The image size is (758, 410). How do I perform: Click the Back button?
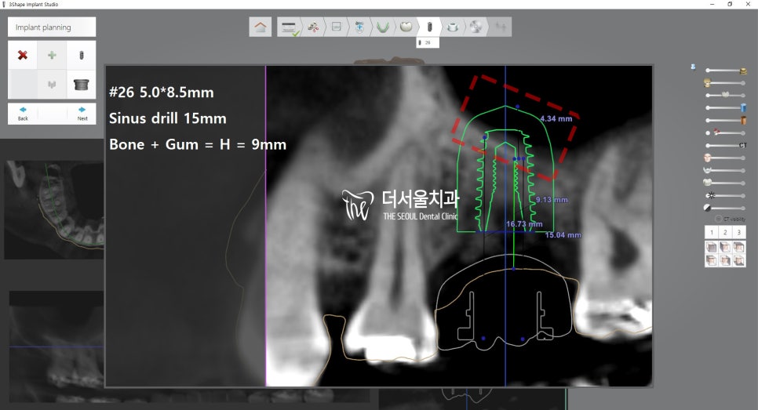[x=23, y=114]
